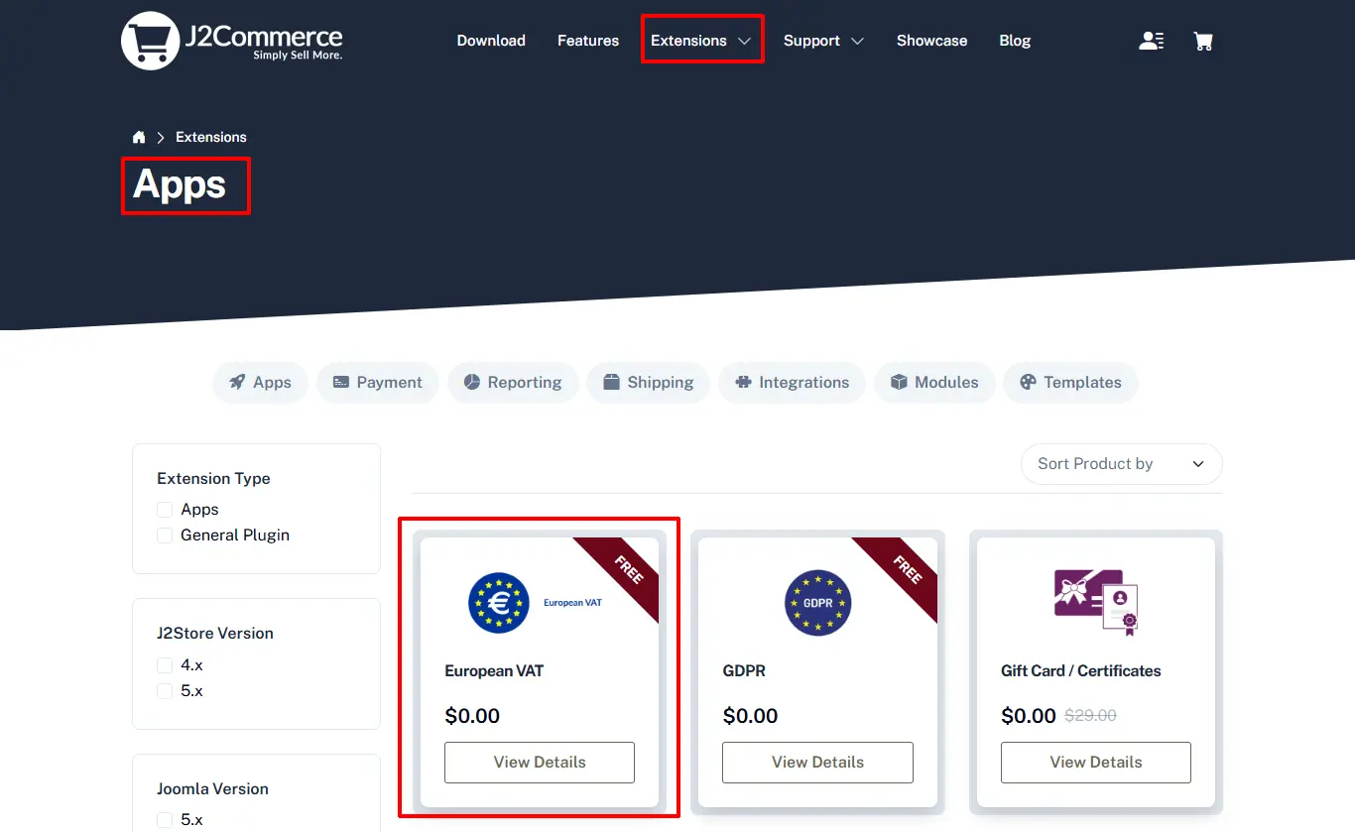
Task: Open the user account icon in header
Action: coord(1152,41)
